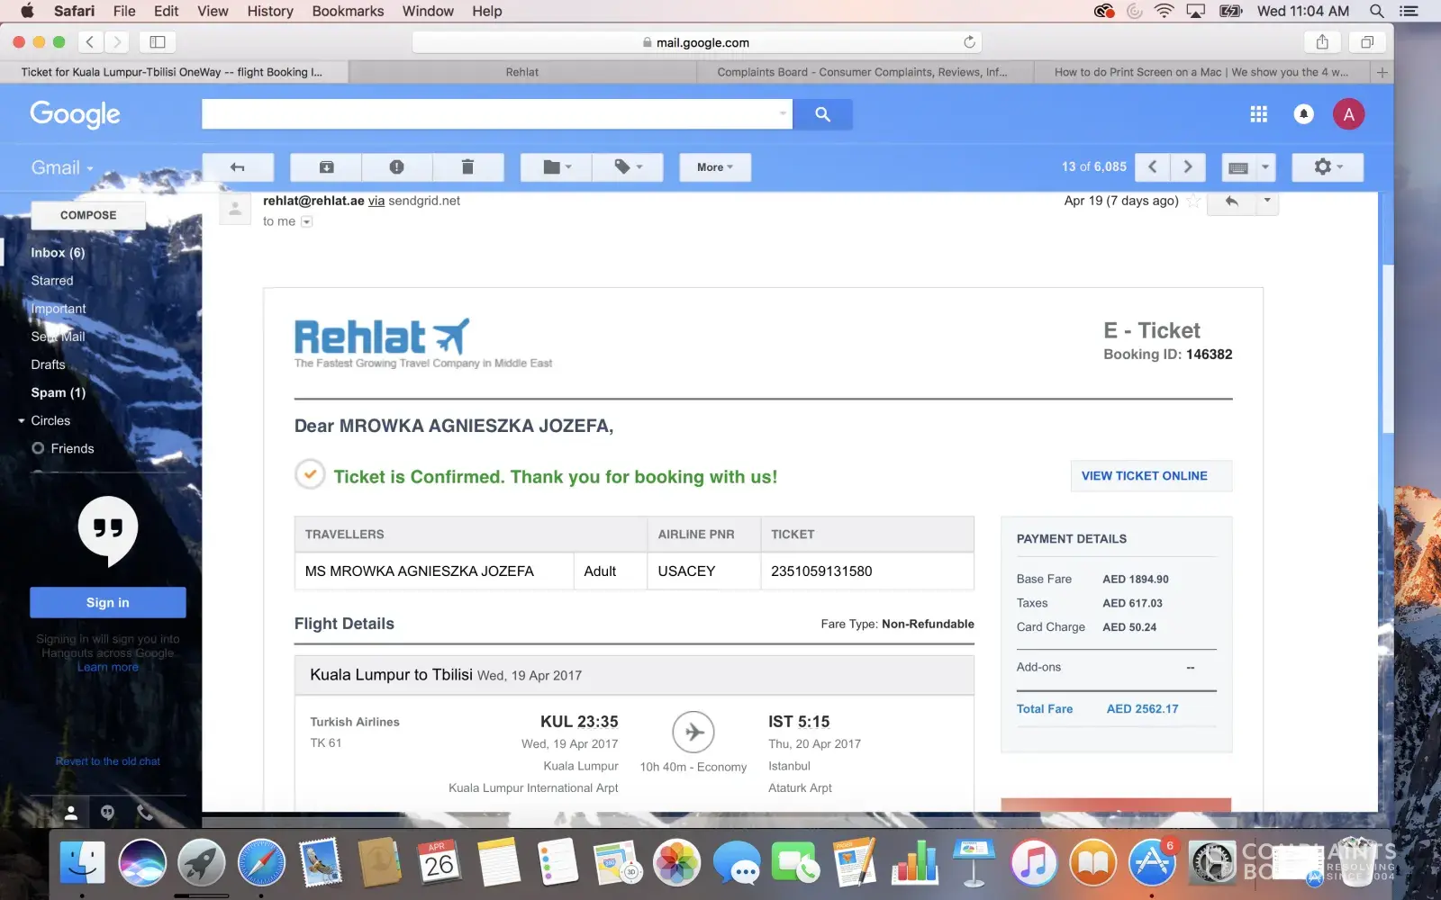Go back to the inbox list arrow
The image size is (1441, 900).
238,167
